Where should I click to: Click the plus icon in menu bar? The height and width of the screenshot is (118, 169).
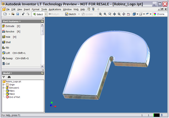[x=98, y=9]
